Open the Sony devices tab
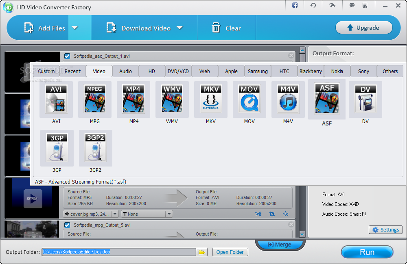 coord(363,71)
